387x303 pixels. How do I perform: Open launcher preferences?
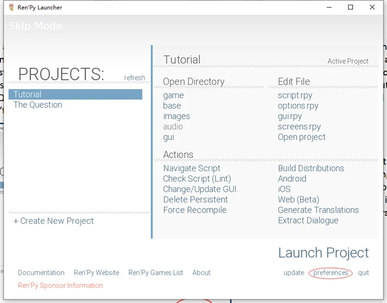331,273
